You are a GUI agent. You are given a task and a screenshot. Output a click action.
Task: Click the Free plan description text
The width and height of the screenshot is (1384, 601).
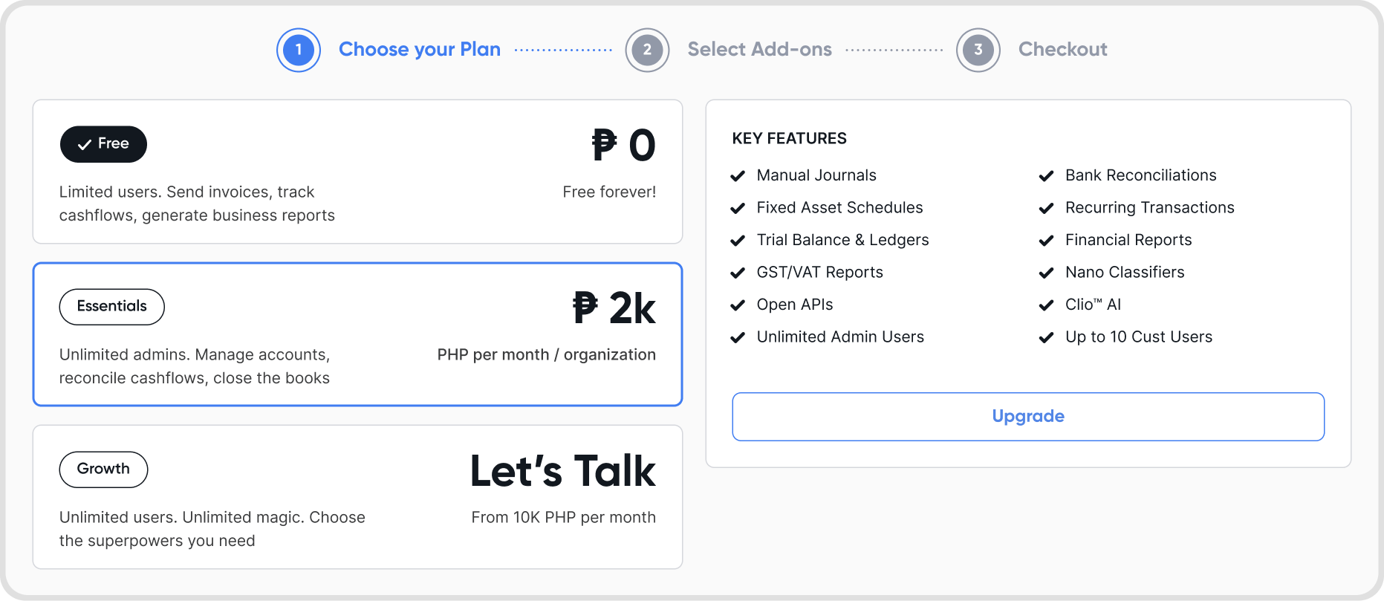point(197,204)
